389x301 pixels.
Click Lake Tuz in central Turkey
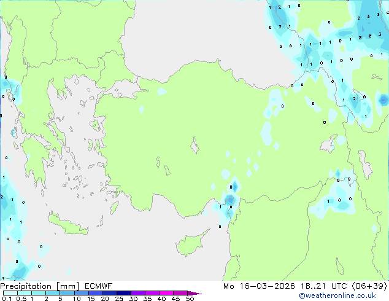pyautogui.click(x=196, y=147)
